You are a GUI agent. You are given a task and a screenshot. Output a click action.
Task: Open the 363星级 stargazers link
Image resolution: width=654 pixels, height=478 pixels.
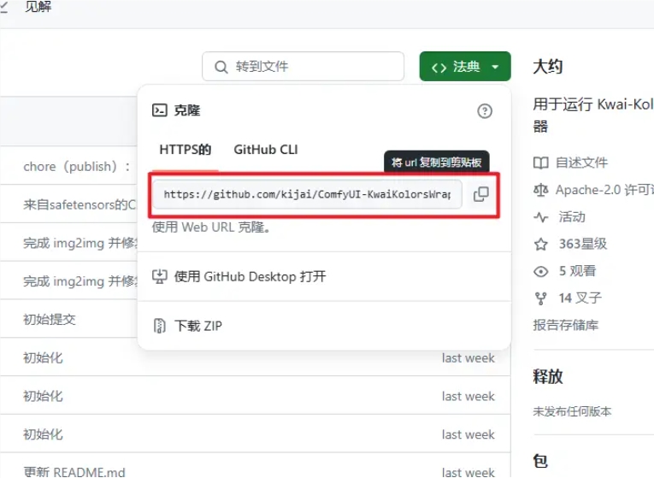tap(583, 244)
